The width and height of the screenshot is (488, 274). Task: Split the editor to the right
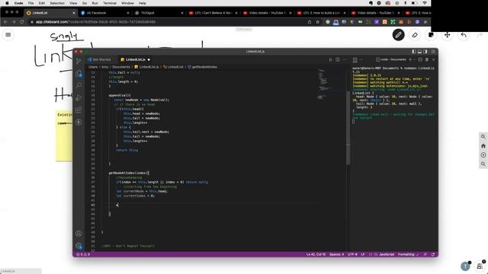pyautogui.click(x=337, y=59)
